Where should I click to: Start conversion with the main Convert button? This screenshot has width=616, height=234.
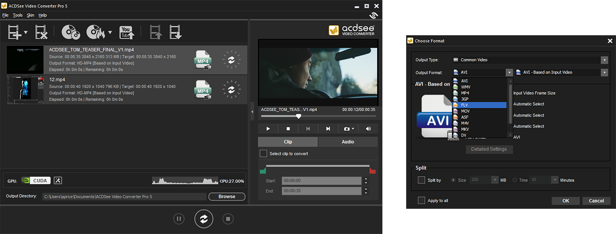click(x=204, y=219)
